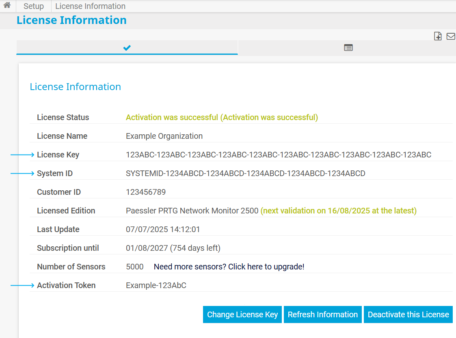The image size is (456, 338).
Task: Click the envelope icon in the top right corner
Action: [450, 36]
